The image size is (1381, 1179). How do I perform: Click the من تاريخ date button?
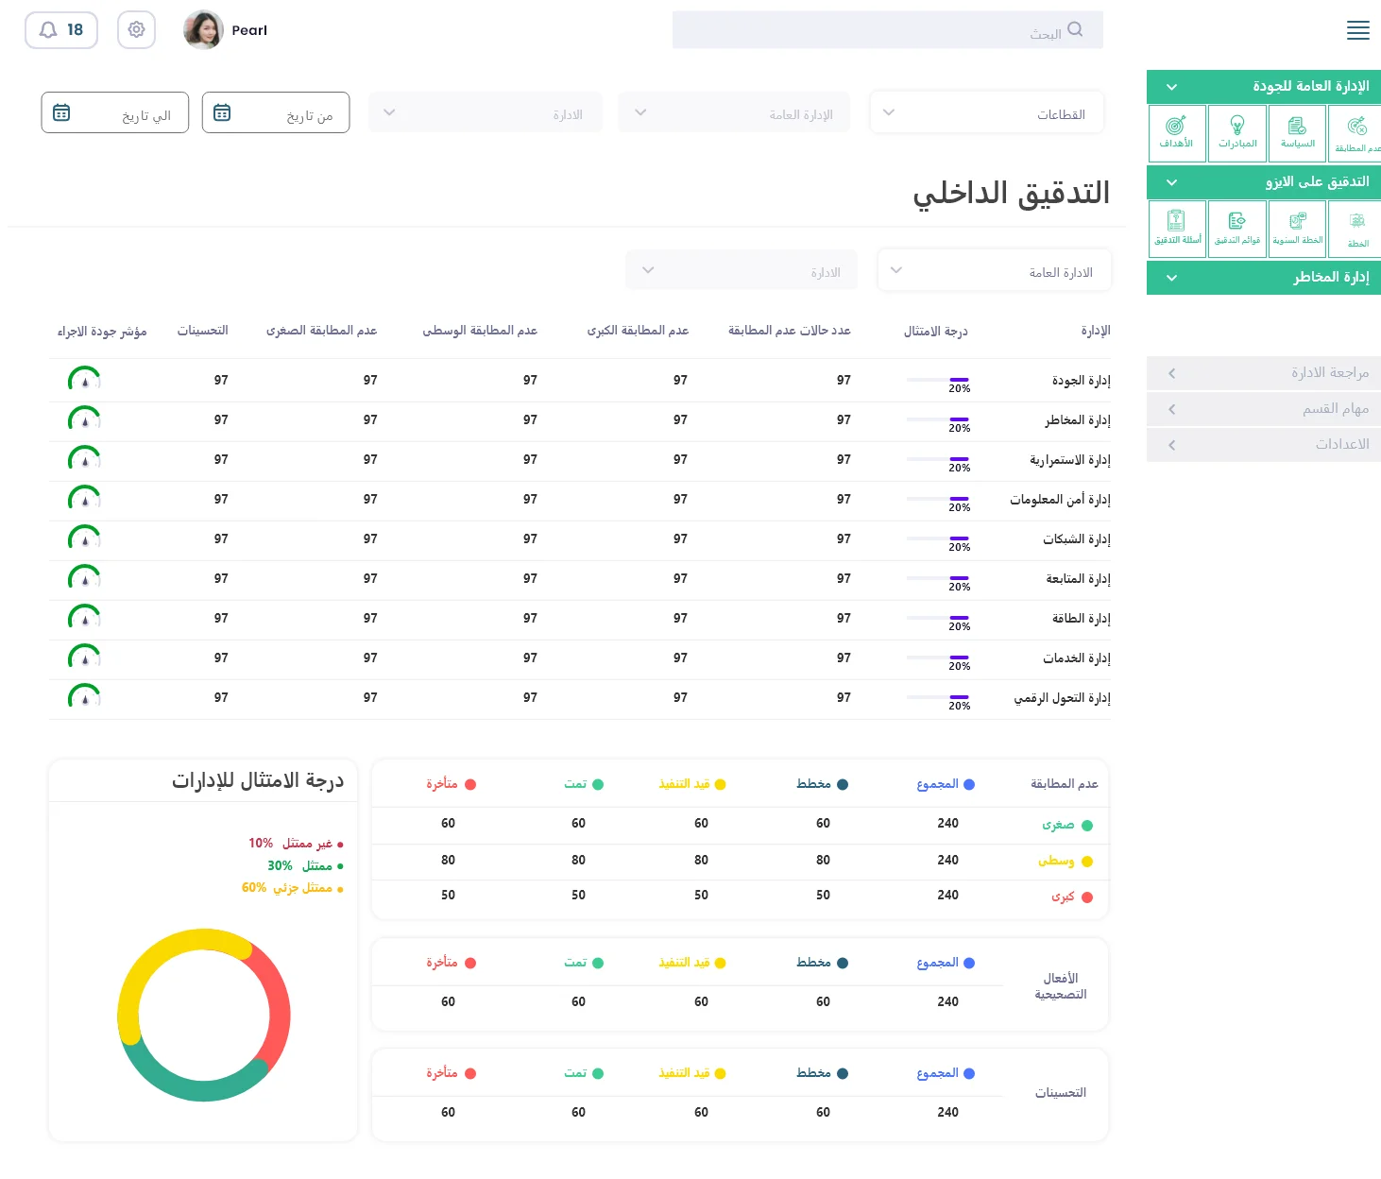276,113
